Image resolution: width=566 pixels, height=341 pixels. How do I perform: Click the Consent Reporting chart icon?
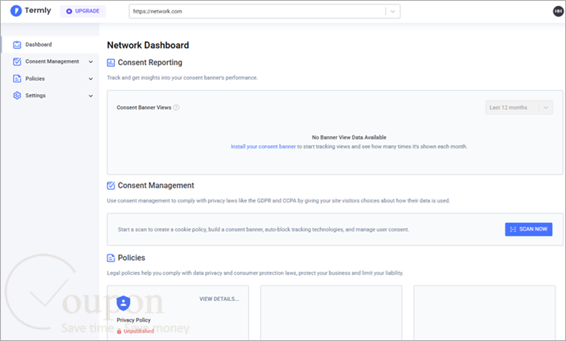pyautogui.click(x=111, y=63)
